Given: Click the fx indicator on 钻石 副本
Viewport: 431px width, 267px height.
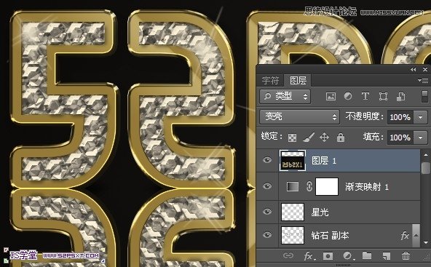Looking at the screenshot, I should pos(405,236).
